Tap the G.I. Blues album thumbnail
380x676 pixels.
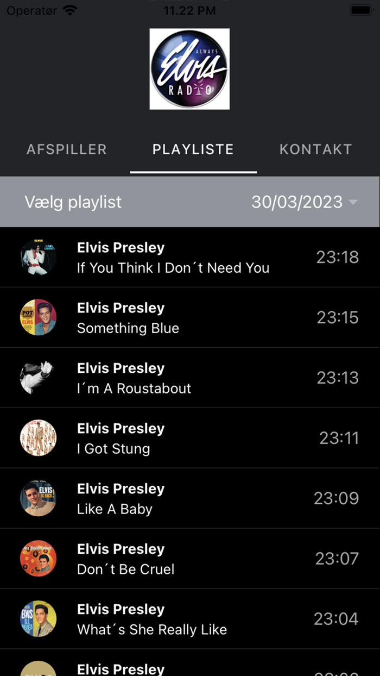(38, 619)
